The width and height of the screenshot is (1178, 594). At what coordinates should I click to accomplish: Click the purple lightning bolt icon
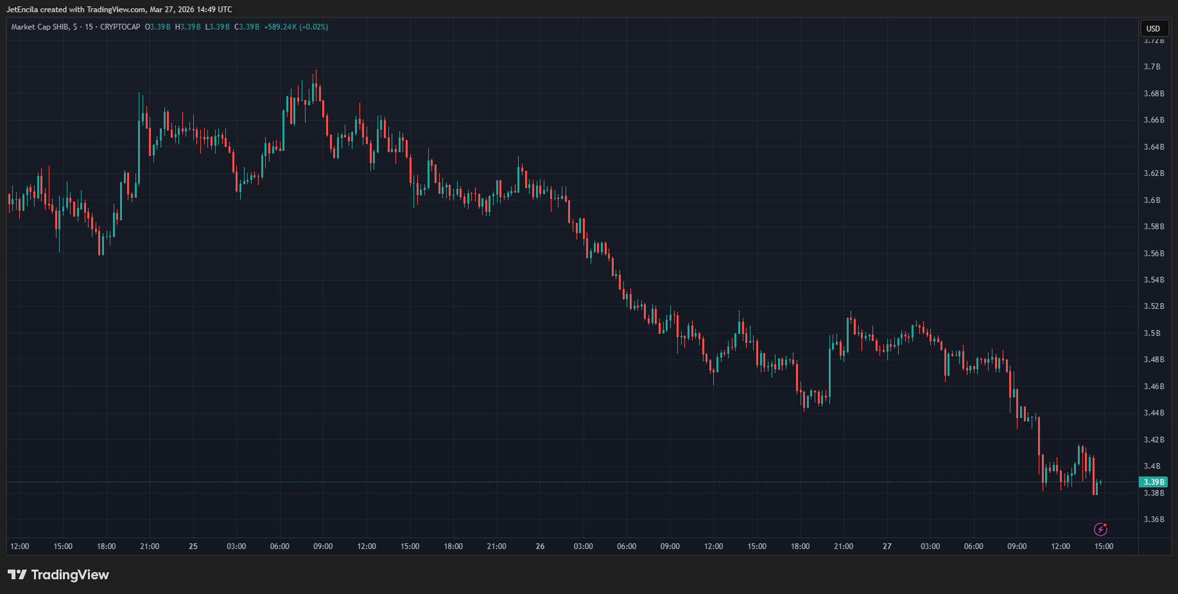coord(1100,529)
